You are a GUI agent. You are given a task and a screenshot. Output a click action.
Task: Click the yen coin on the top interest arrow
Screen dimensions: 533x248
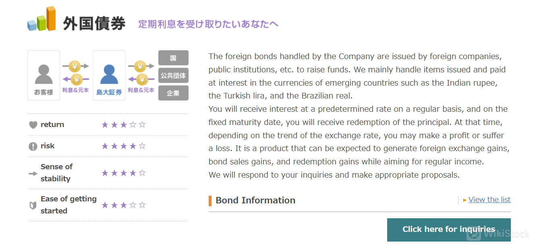pos(75,66)
